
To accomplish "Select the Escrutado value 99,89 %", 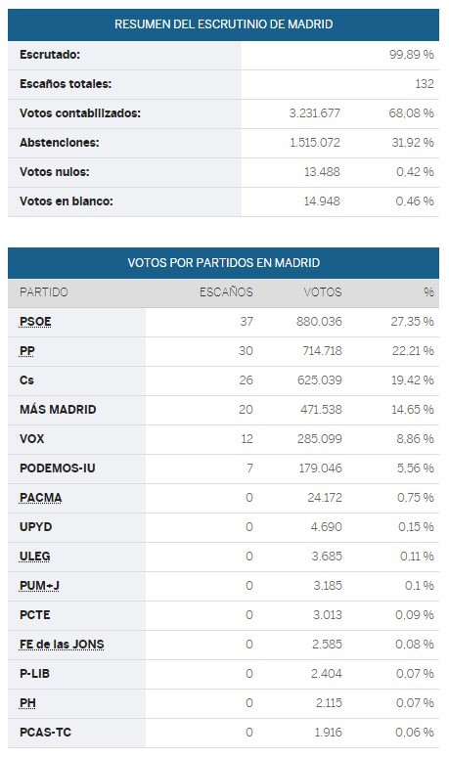I will point(411,55).
